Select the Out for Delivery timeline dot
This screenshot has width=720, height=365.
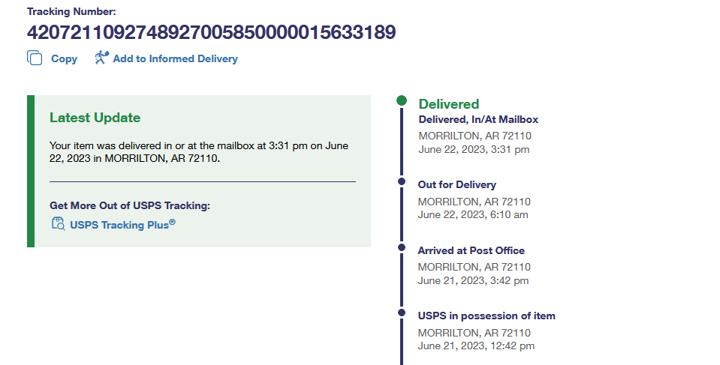pyautogui.click(x=402, y=181)
